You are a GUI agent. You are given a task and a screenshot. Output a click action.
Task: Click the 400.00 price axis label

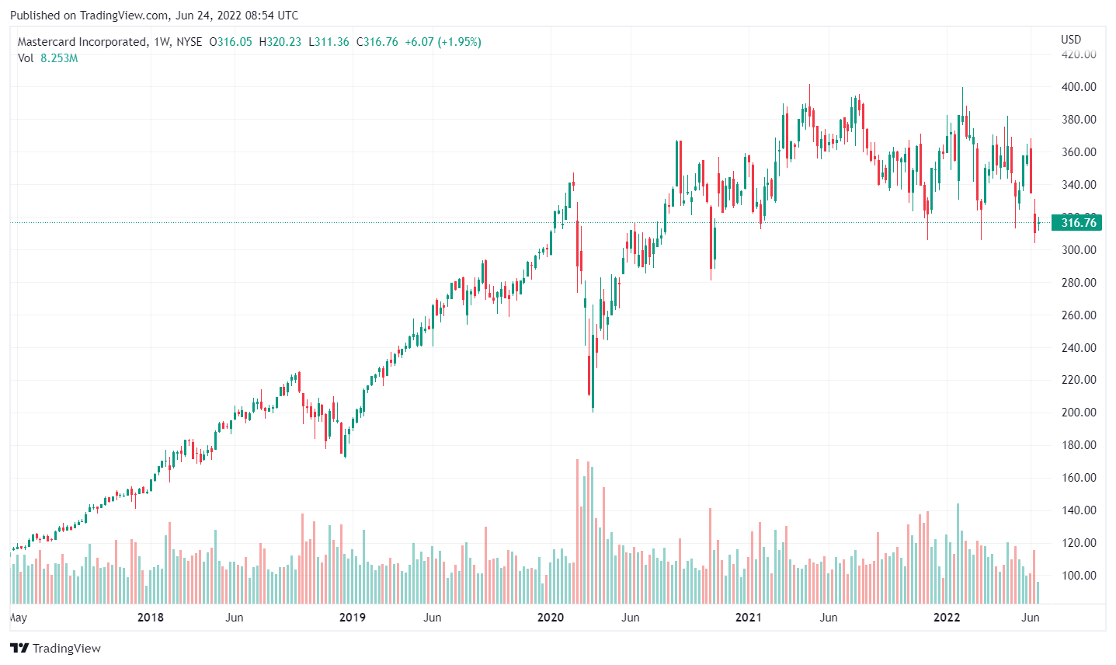pyautogui.click(x=1079, y=87)
